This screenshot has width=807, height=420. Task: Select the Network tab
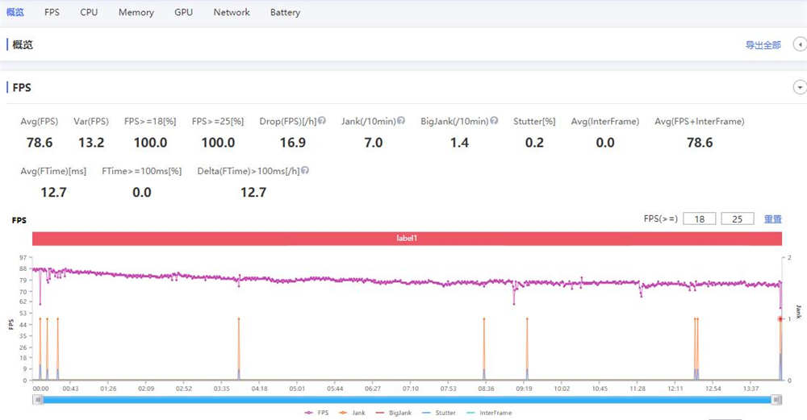click(x=232, y=12)
